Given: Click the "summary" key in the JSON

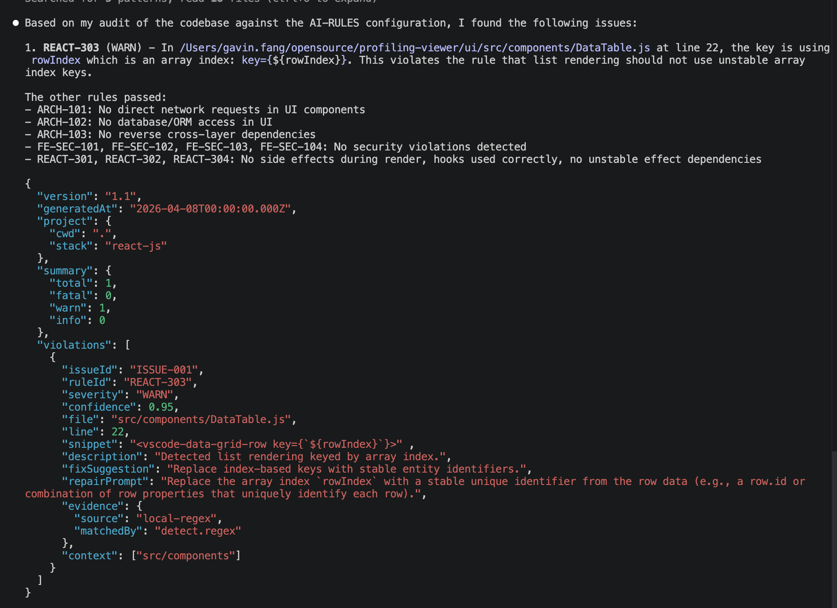Looking at the screenshot, I should [65, 271].
